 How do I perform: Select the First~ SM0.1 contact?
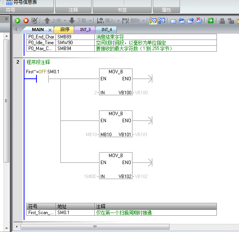point(42,79)
